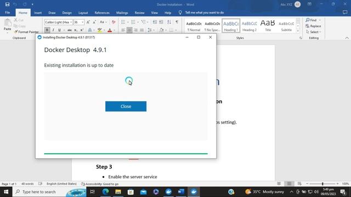
Task: Click Decrease Indent icon
Action: [155, 22]
